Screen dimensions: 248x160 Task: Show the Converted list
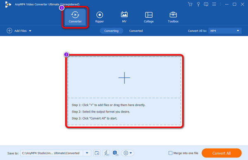click(x=136, y=31)
